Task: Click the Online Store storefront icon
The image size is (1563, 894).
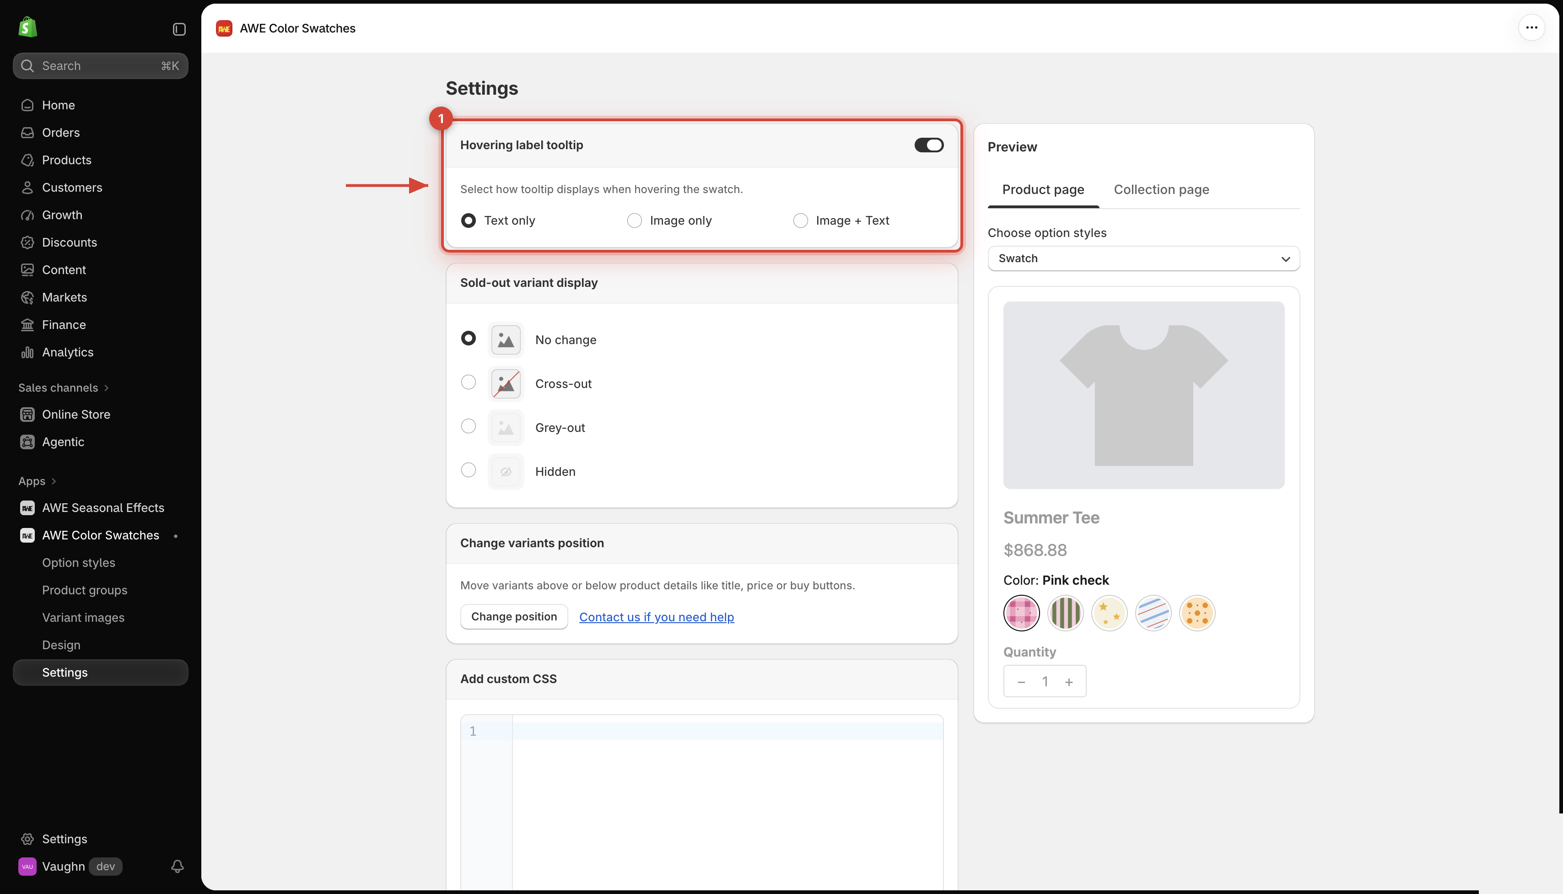Action: click(x=27, y=415)
